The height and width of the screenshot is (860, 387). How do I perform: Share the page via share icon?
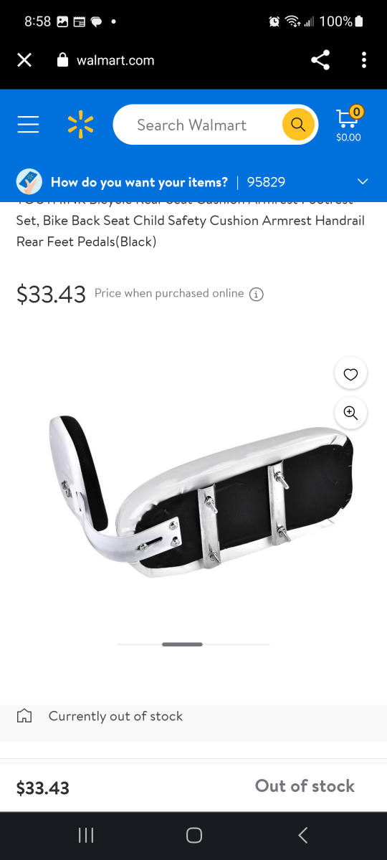click(x=320, y=60)
